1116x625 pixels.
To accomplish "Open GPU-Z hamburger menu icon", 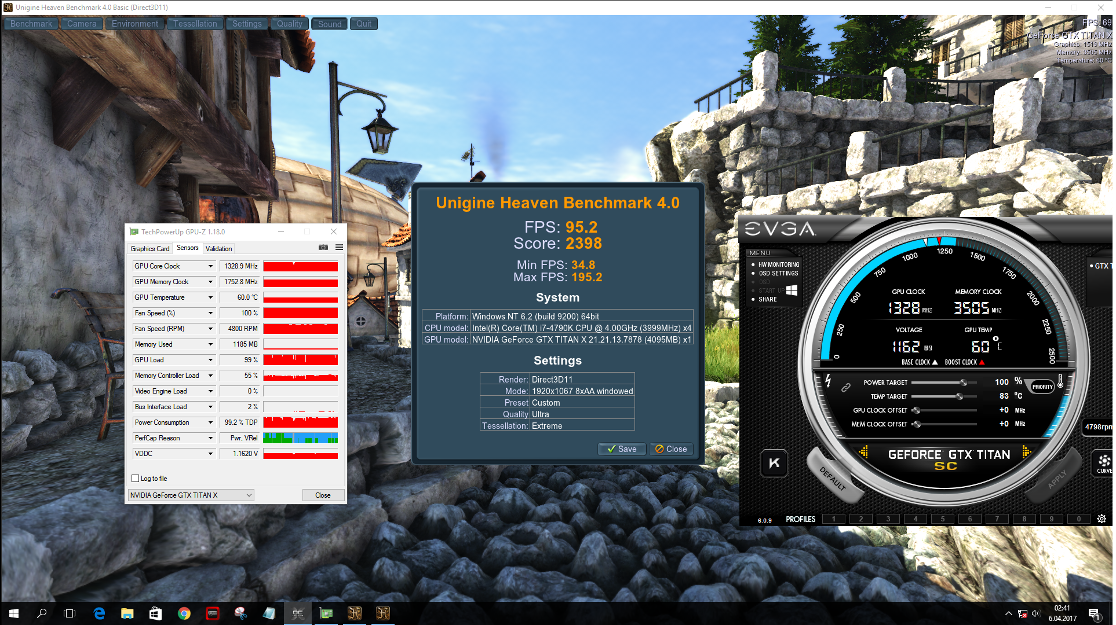I will coord(340,248).
